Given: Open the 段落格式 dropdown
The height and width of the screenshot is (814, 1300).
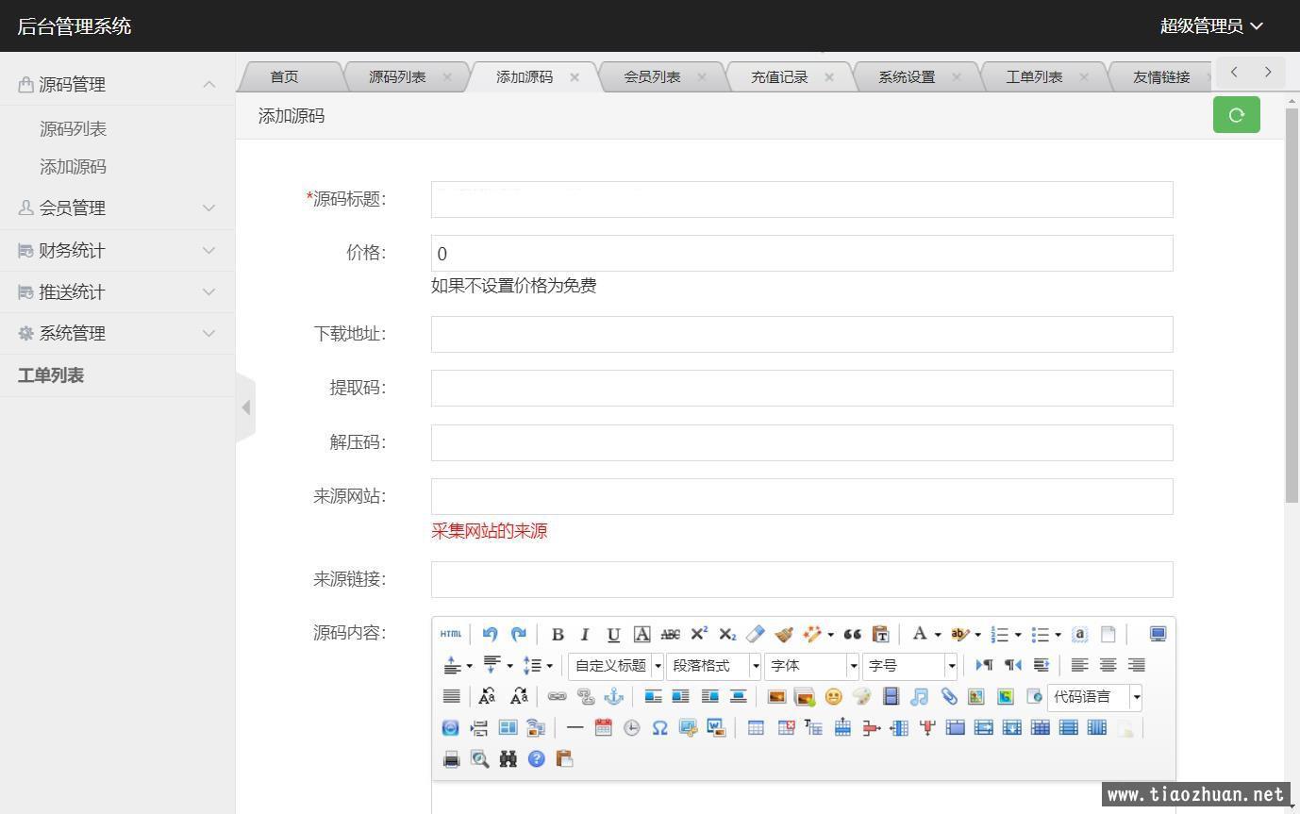Looking at the screenshot, I should [714, 666].
